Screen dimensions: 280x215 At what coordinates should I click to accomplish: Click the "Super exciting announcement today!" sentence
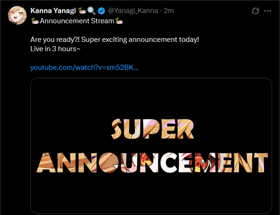pos(140,40)
